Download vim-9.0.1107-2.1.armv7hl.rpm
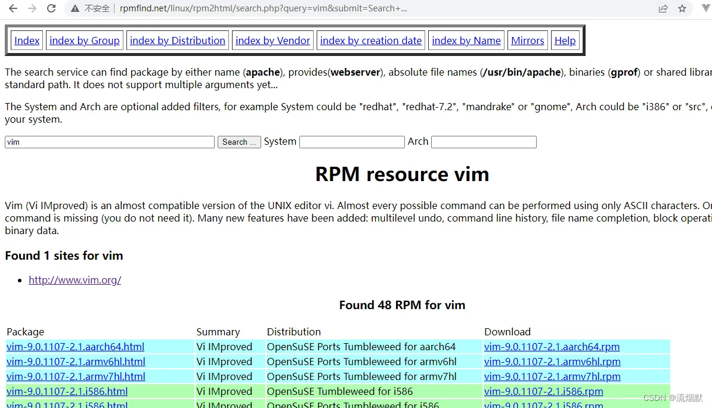This screenshot has height=408, width=712. 552,376
